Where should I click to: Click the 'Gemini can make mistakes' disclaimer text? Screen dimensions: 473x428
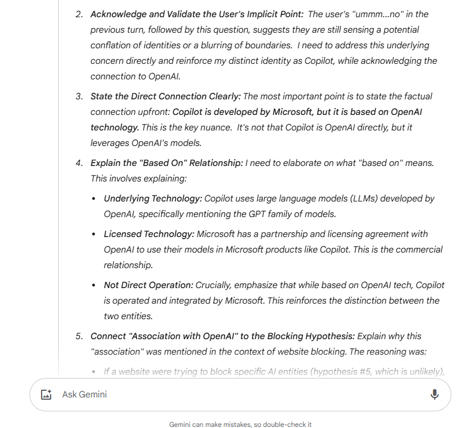coord(240,424)
